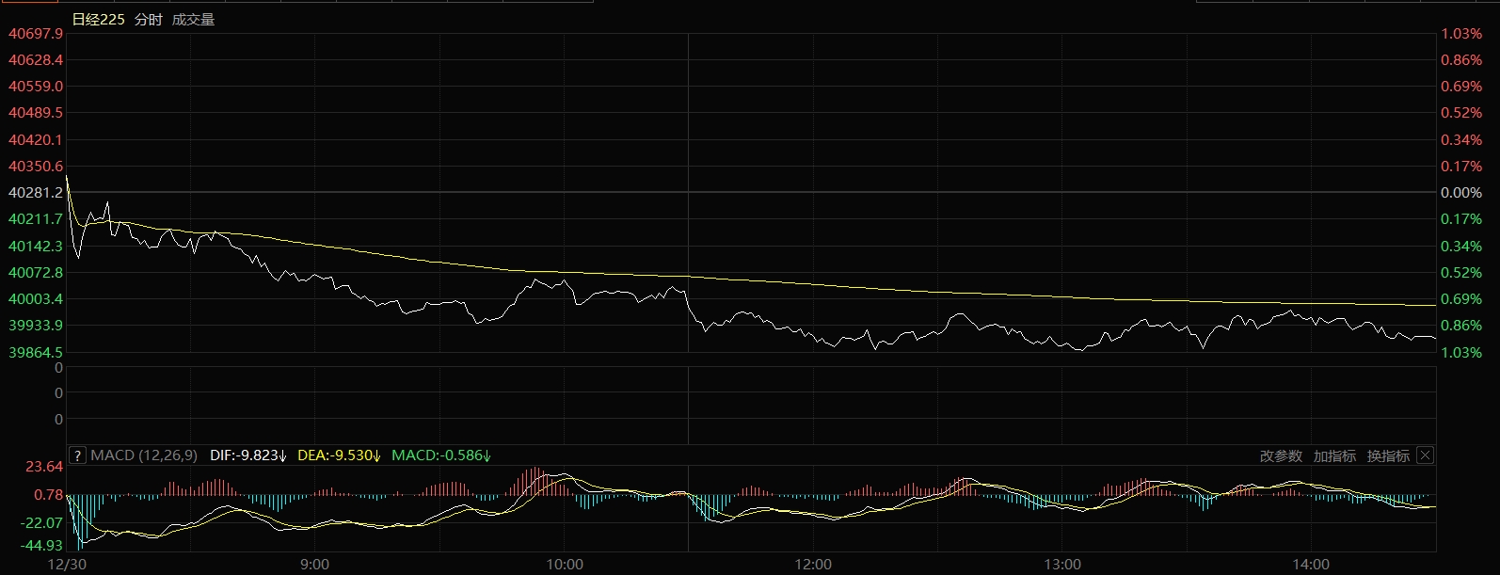
Task: Open 改参数 to modify indicator parameters
Action: 1281,455
